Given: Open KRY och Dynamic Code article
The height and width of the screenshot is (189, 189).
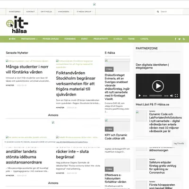Looking at the screenshot, I should coord(116,137).
